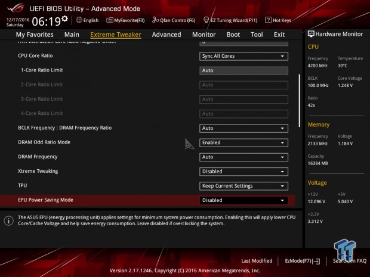Click EZ Tuning Wizard(F11) label

(x=233, y=20)
